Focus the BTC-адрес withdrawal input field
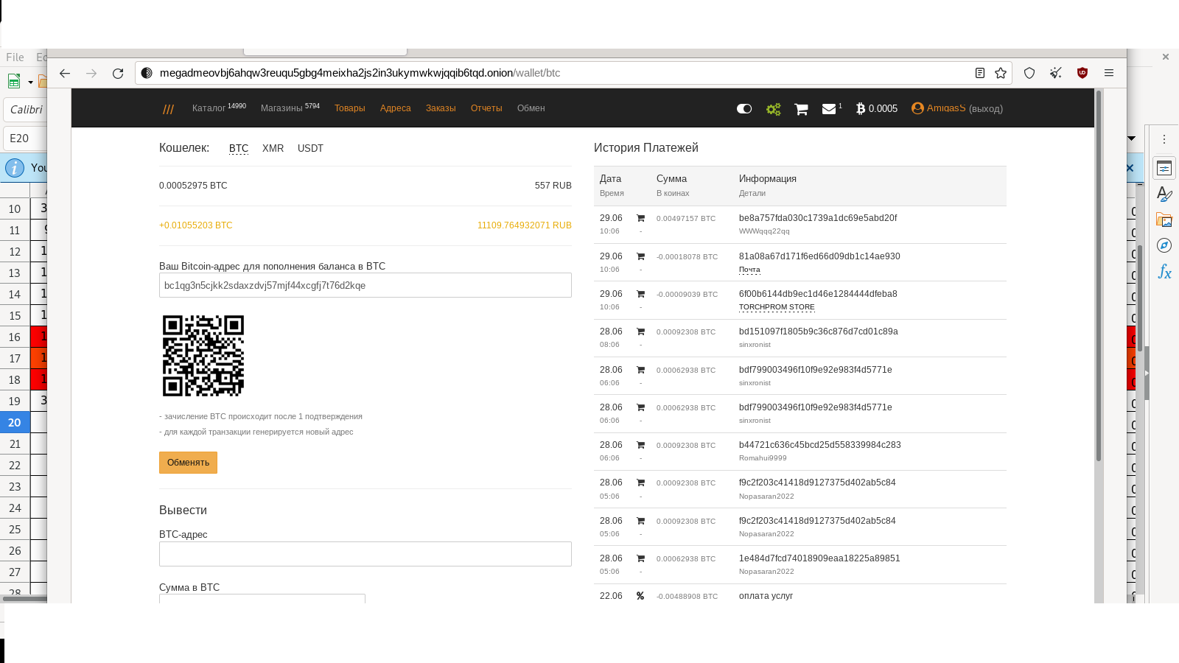The height and width of the screenshot is (663, 1179). [365, 554]
